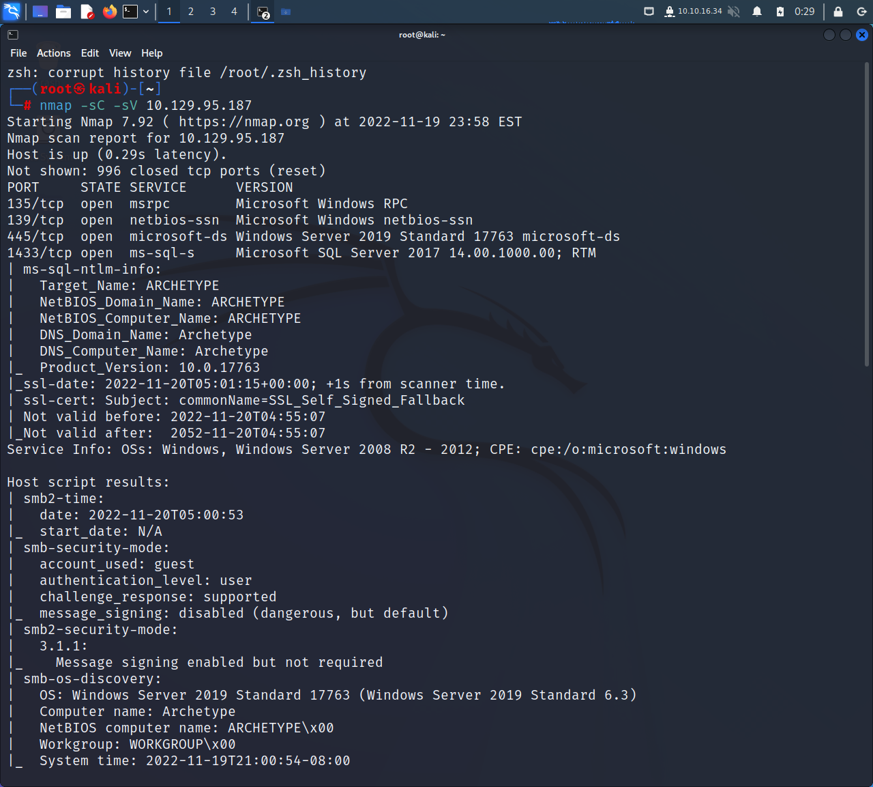Viewport: 873px width, 787px height.
Task: Click the Workgroup: WORKGROUP\x00 line
Action: [138, 744]
